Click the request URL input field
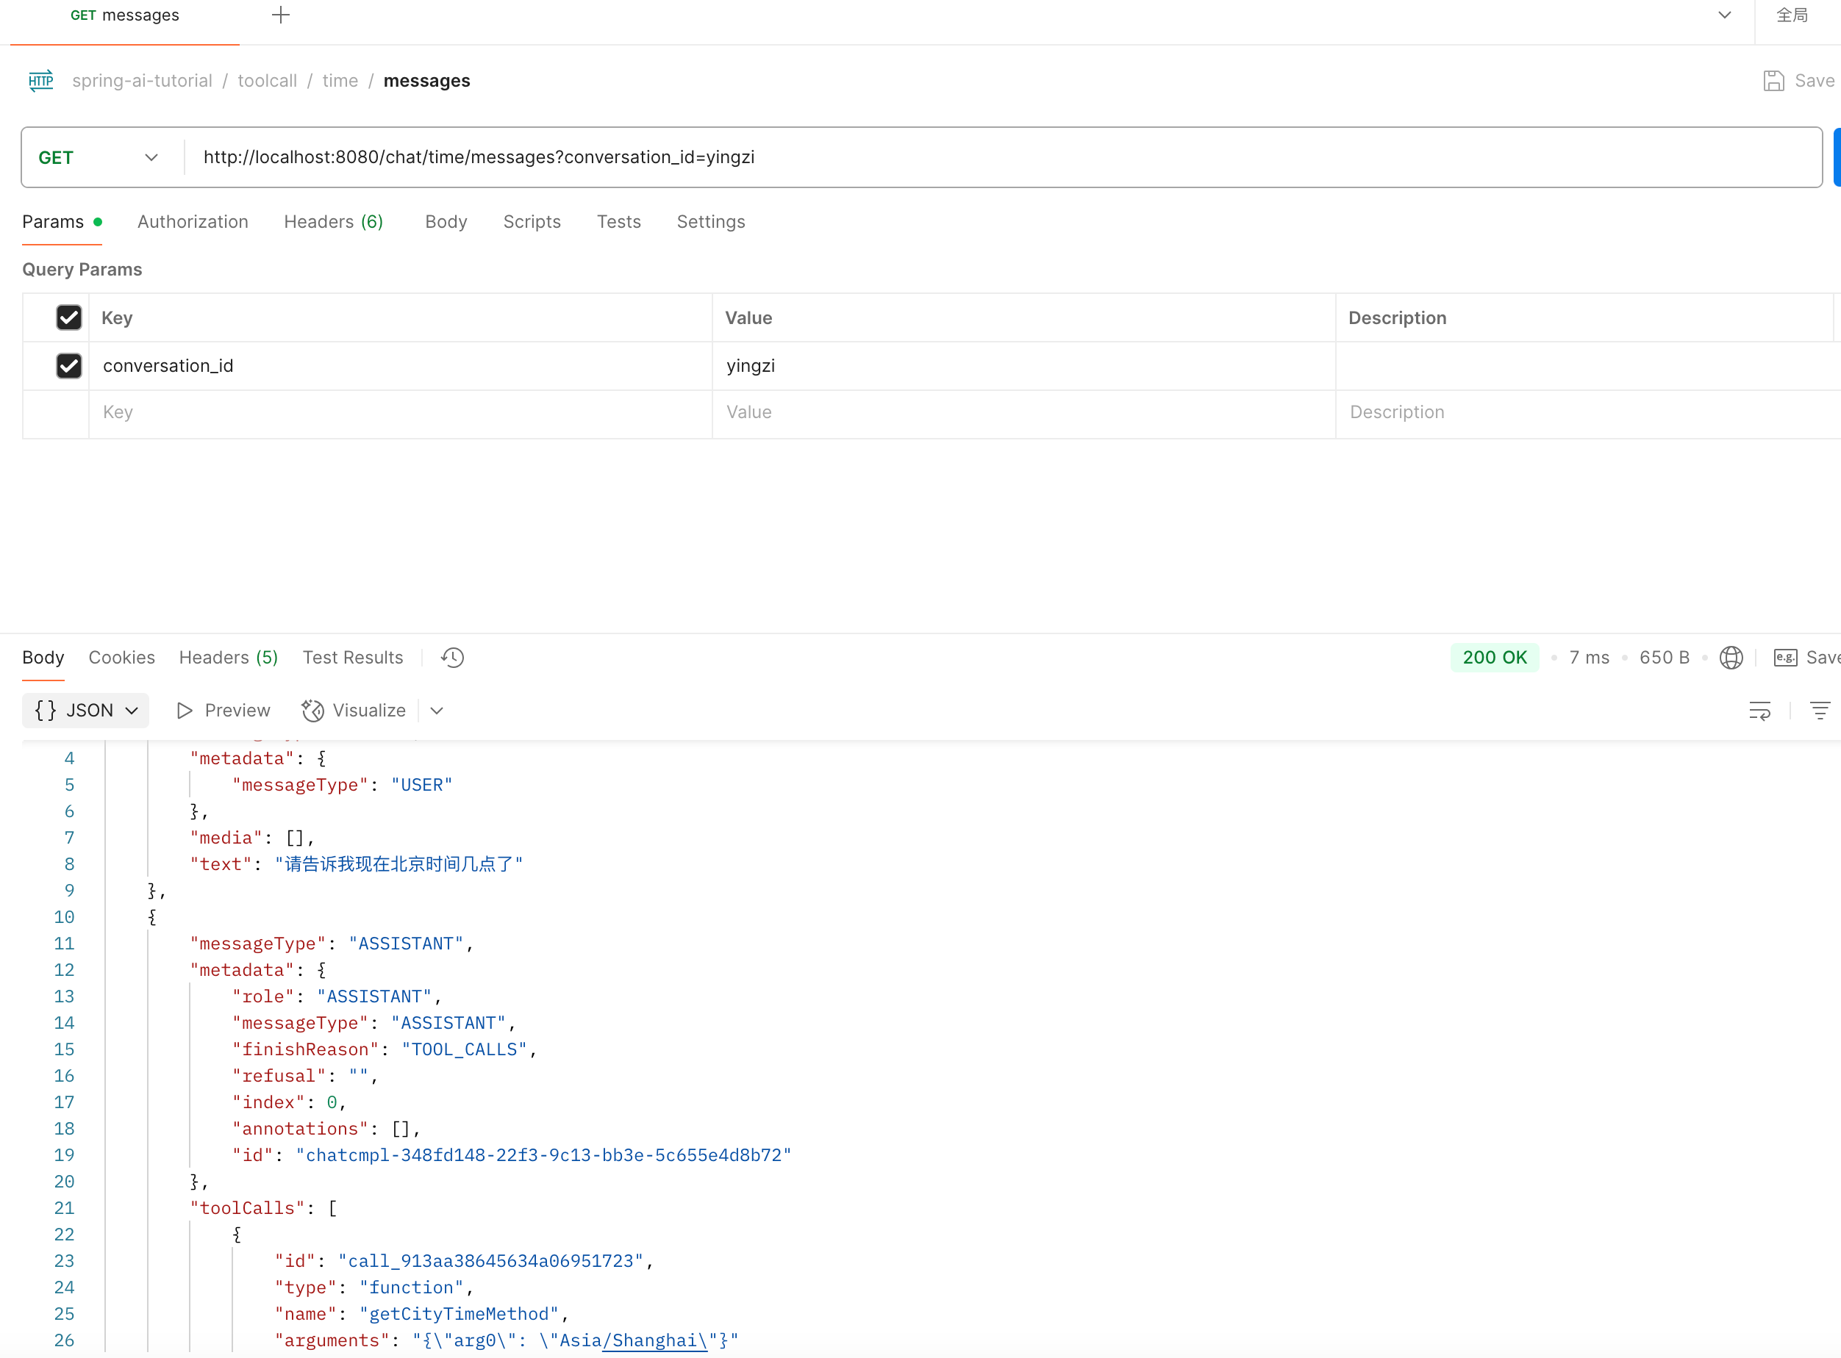This screenshot has width=1841, height=1358. 987,158
